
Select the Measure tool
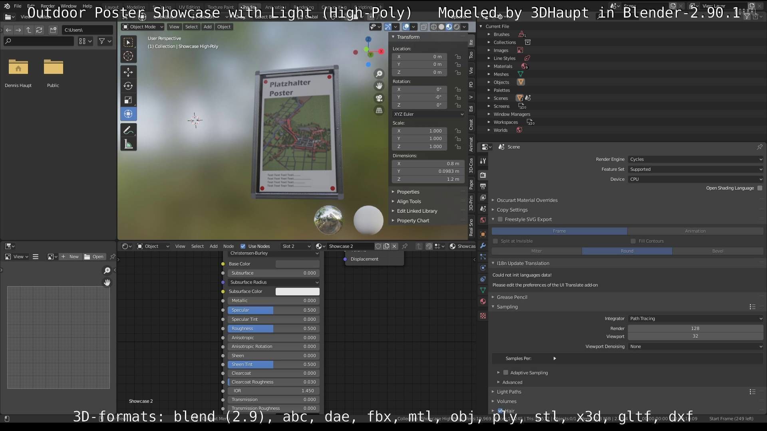[128, 144]
